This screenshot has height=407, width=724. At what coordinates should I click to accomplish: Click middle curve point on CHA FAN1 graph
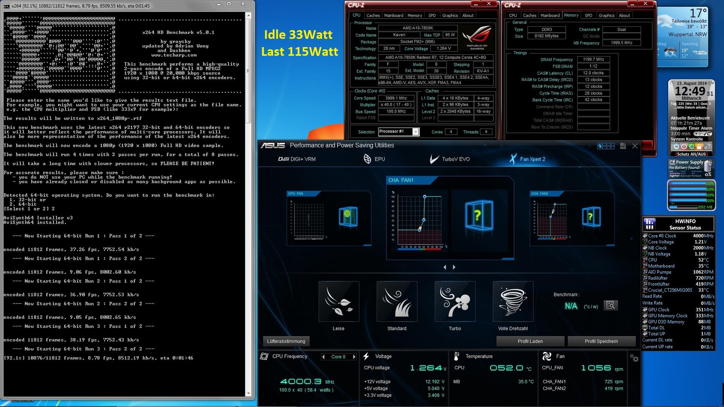click(x=424, y=220)
